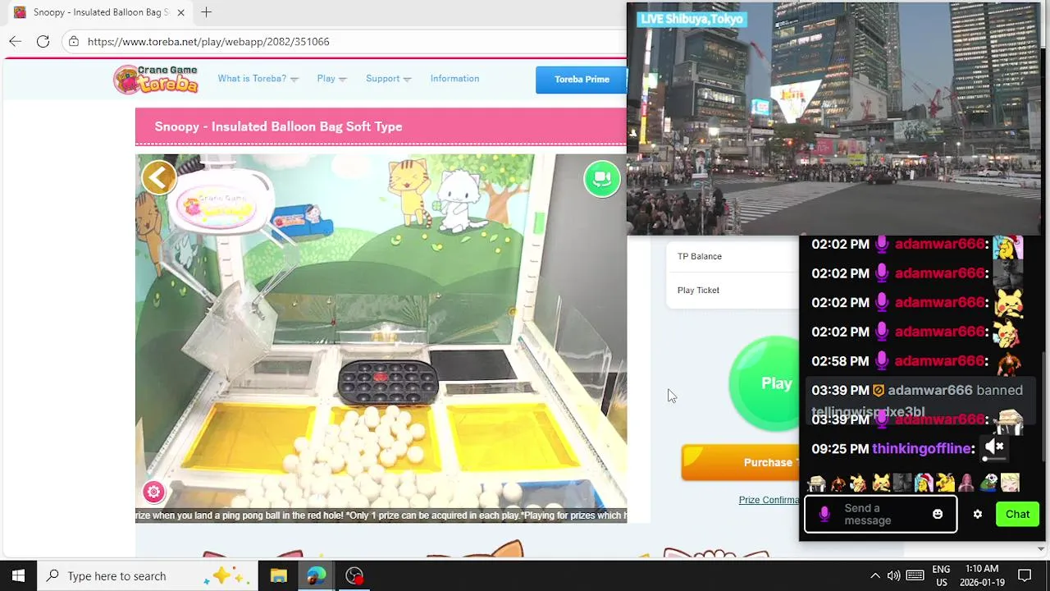Open Microsoft Edge from the taskbar
1050x591 pixels.
[317, 575]
